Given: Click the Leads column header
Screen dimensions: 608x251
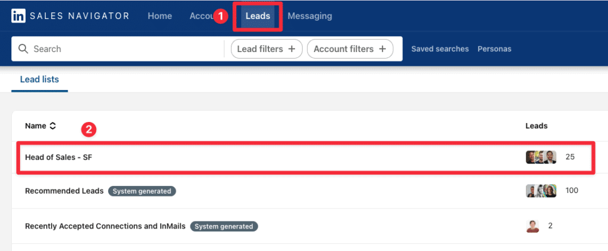Looking at the screenshot, I should pyautogui.click(x=536, y=125).
